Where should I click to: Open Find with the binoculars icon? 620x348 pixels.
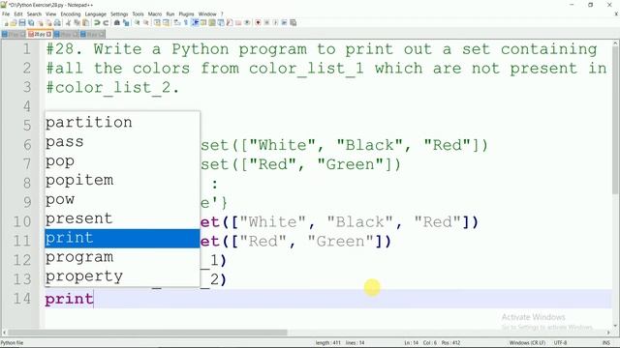pos(117,23)
